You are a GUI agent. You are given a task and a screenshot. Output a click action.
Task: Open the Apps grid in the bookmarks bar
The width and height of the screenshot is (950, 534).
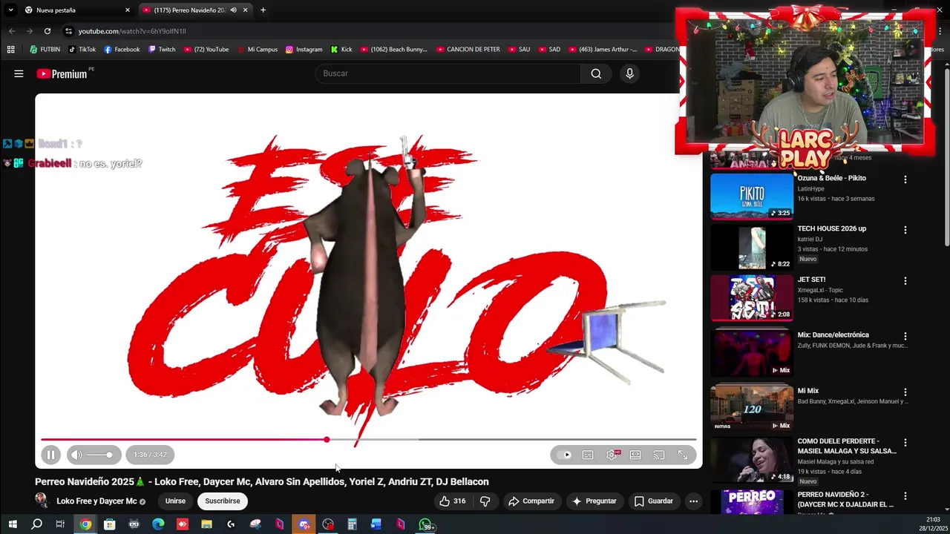tap(10, 50)
